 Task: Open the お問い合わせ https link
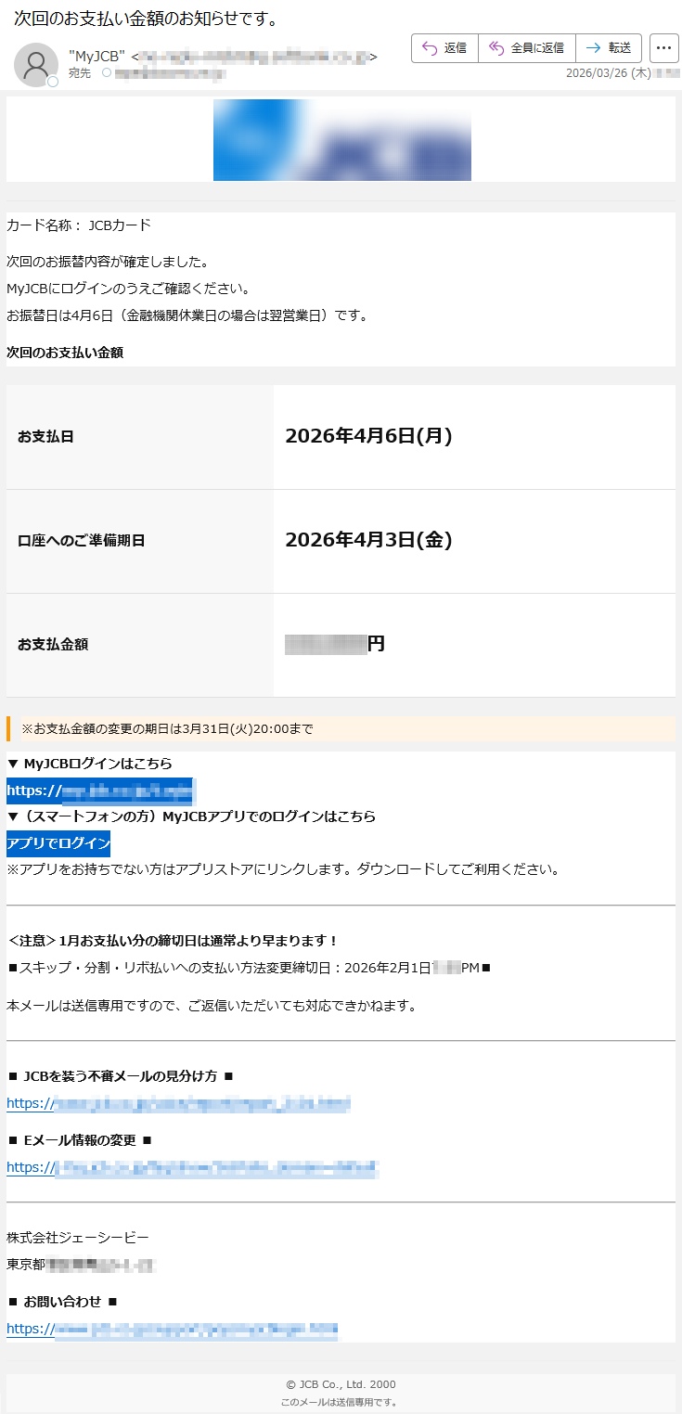tap(172, 1330)
